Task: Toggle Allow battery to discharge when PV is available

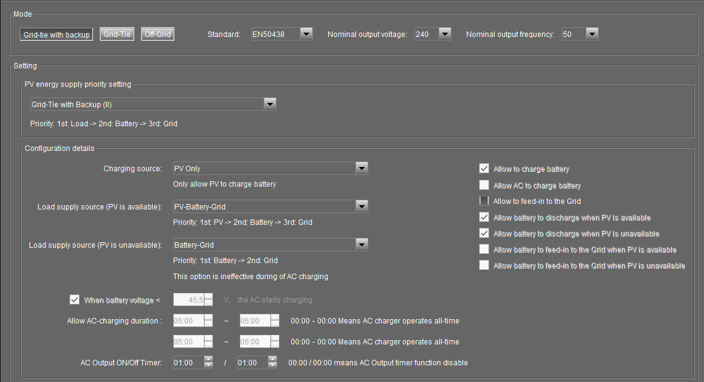Action: [484, 217]
